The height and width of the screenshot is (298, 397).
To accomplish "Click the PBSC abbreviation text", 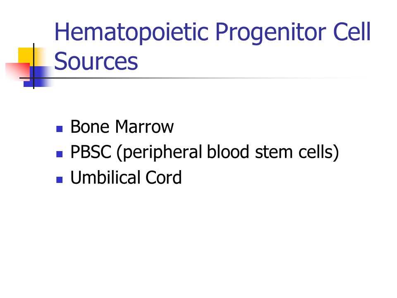I will click(91, 152).
